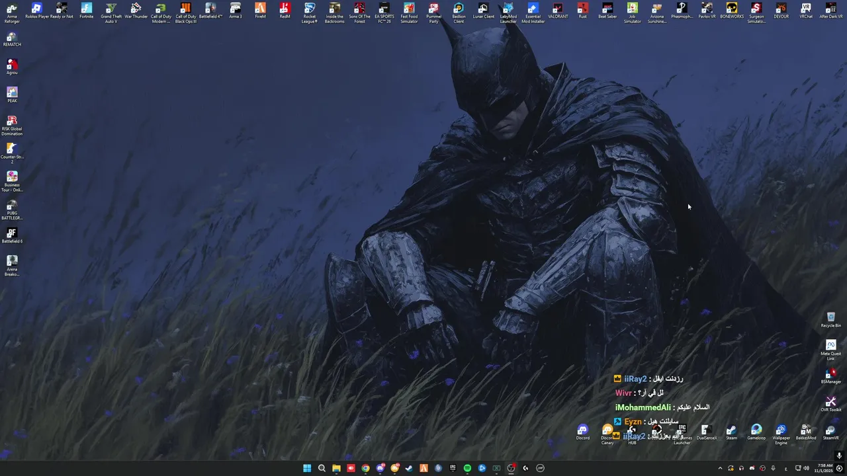Select the SteamVR desktop shortcut

831,432
